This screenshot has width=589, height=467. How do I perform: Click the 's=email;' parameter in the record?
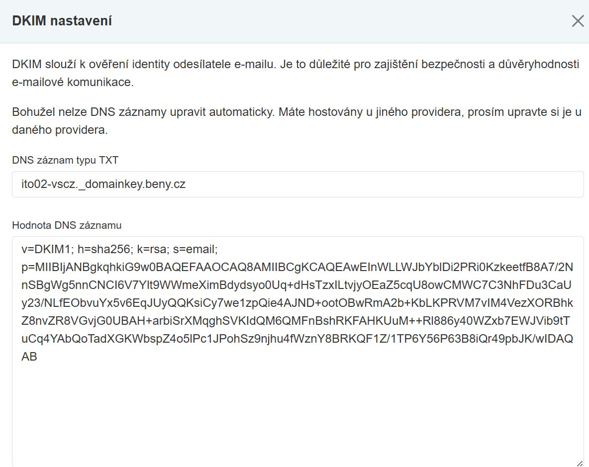[x=196, y=249]
